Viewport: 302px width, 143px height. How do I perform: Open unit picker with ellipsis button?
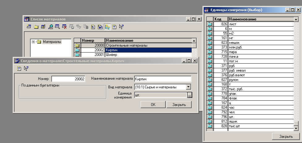pyautogui.click(x=189, y=95)
